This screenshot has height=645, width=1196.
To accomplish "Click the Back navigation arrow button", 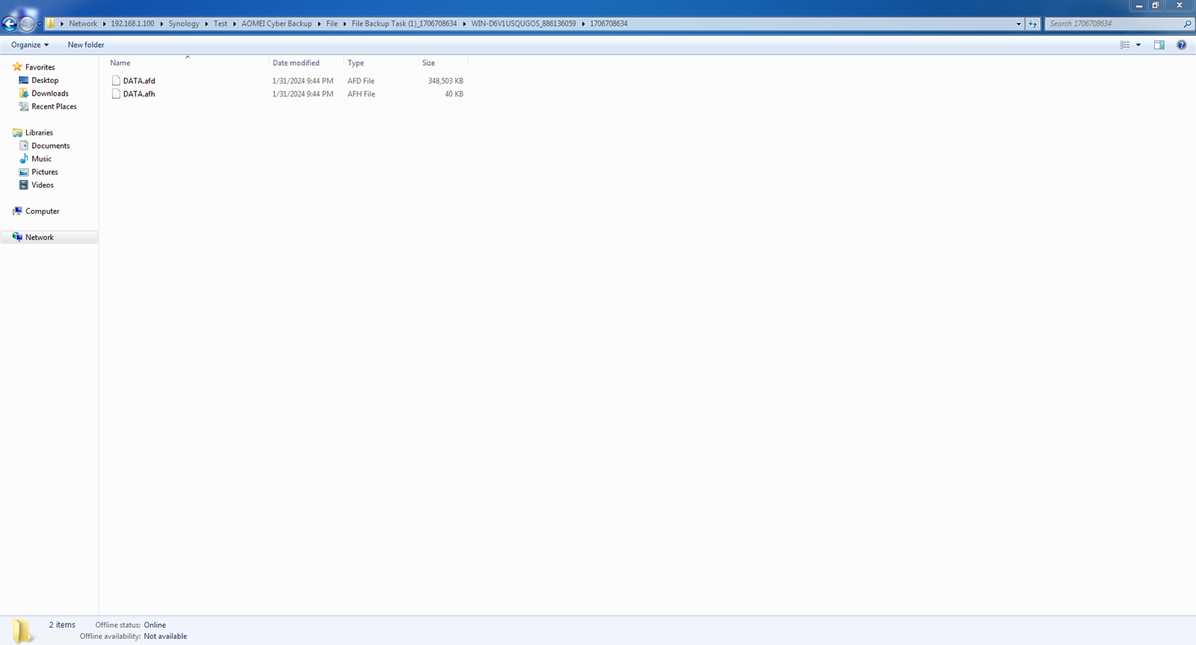I will coord(10,24).
